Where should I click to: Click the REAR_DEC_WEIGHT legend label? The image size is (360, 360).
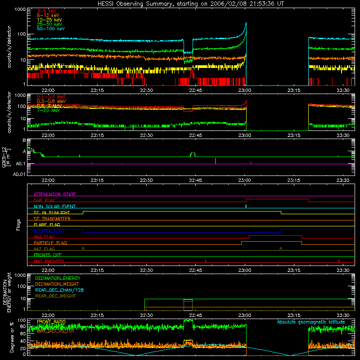55,296
